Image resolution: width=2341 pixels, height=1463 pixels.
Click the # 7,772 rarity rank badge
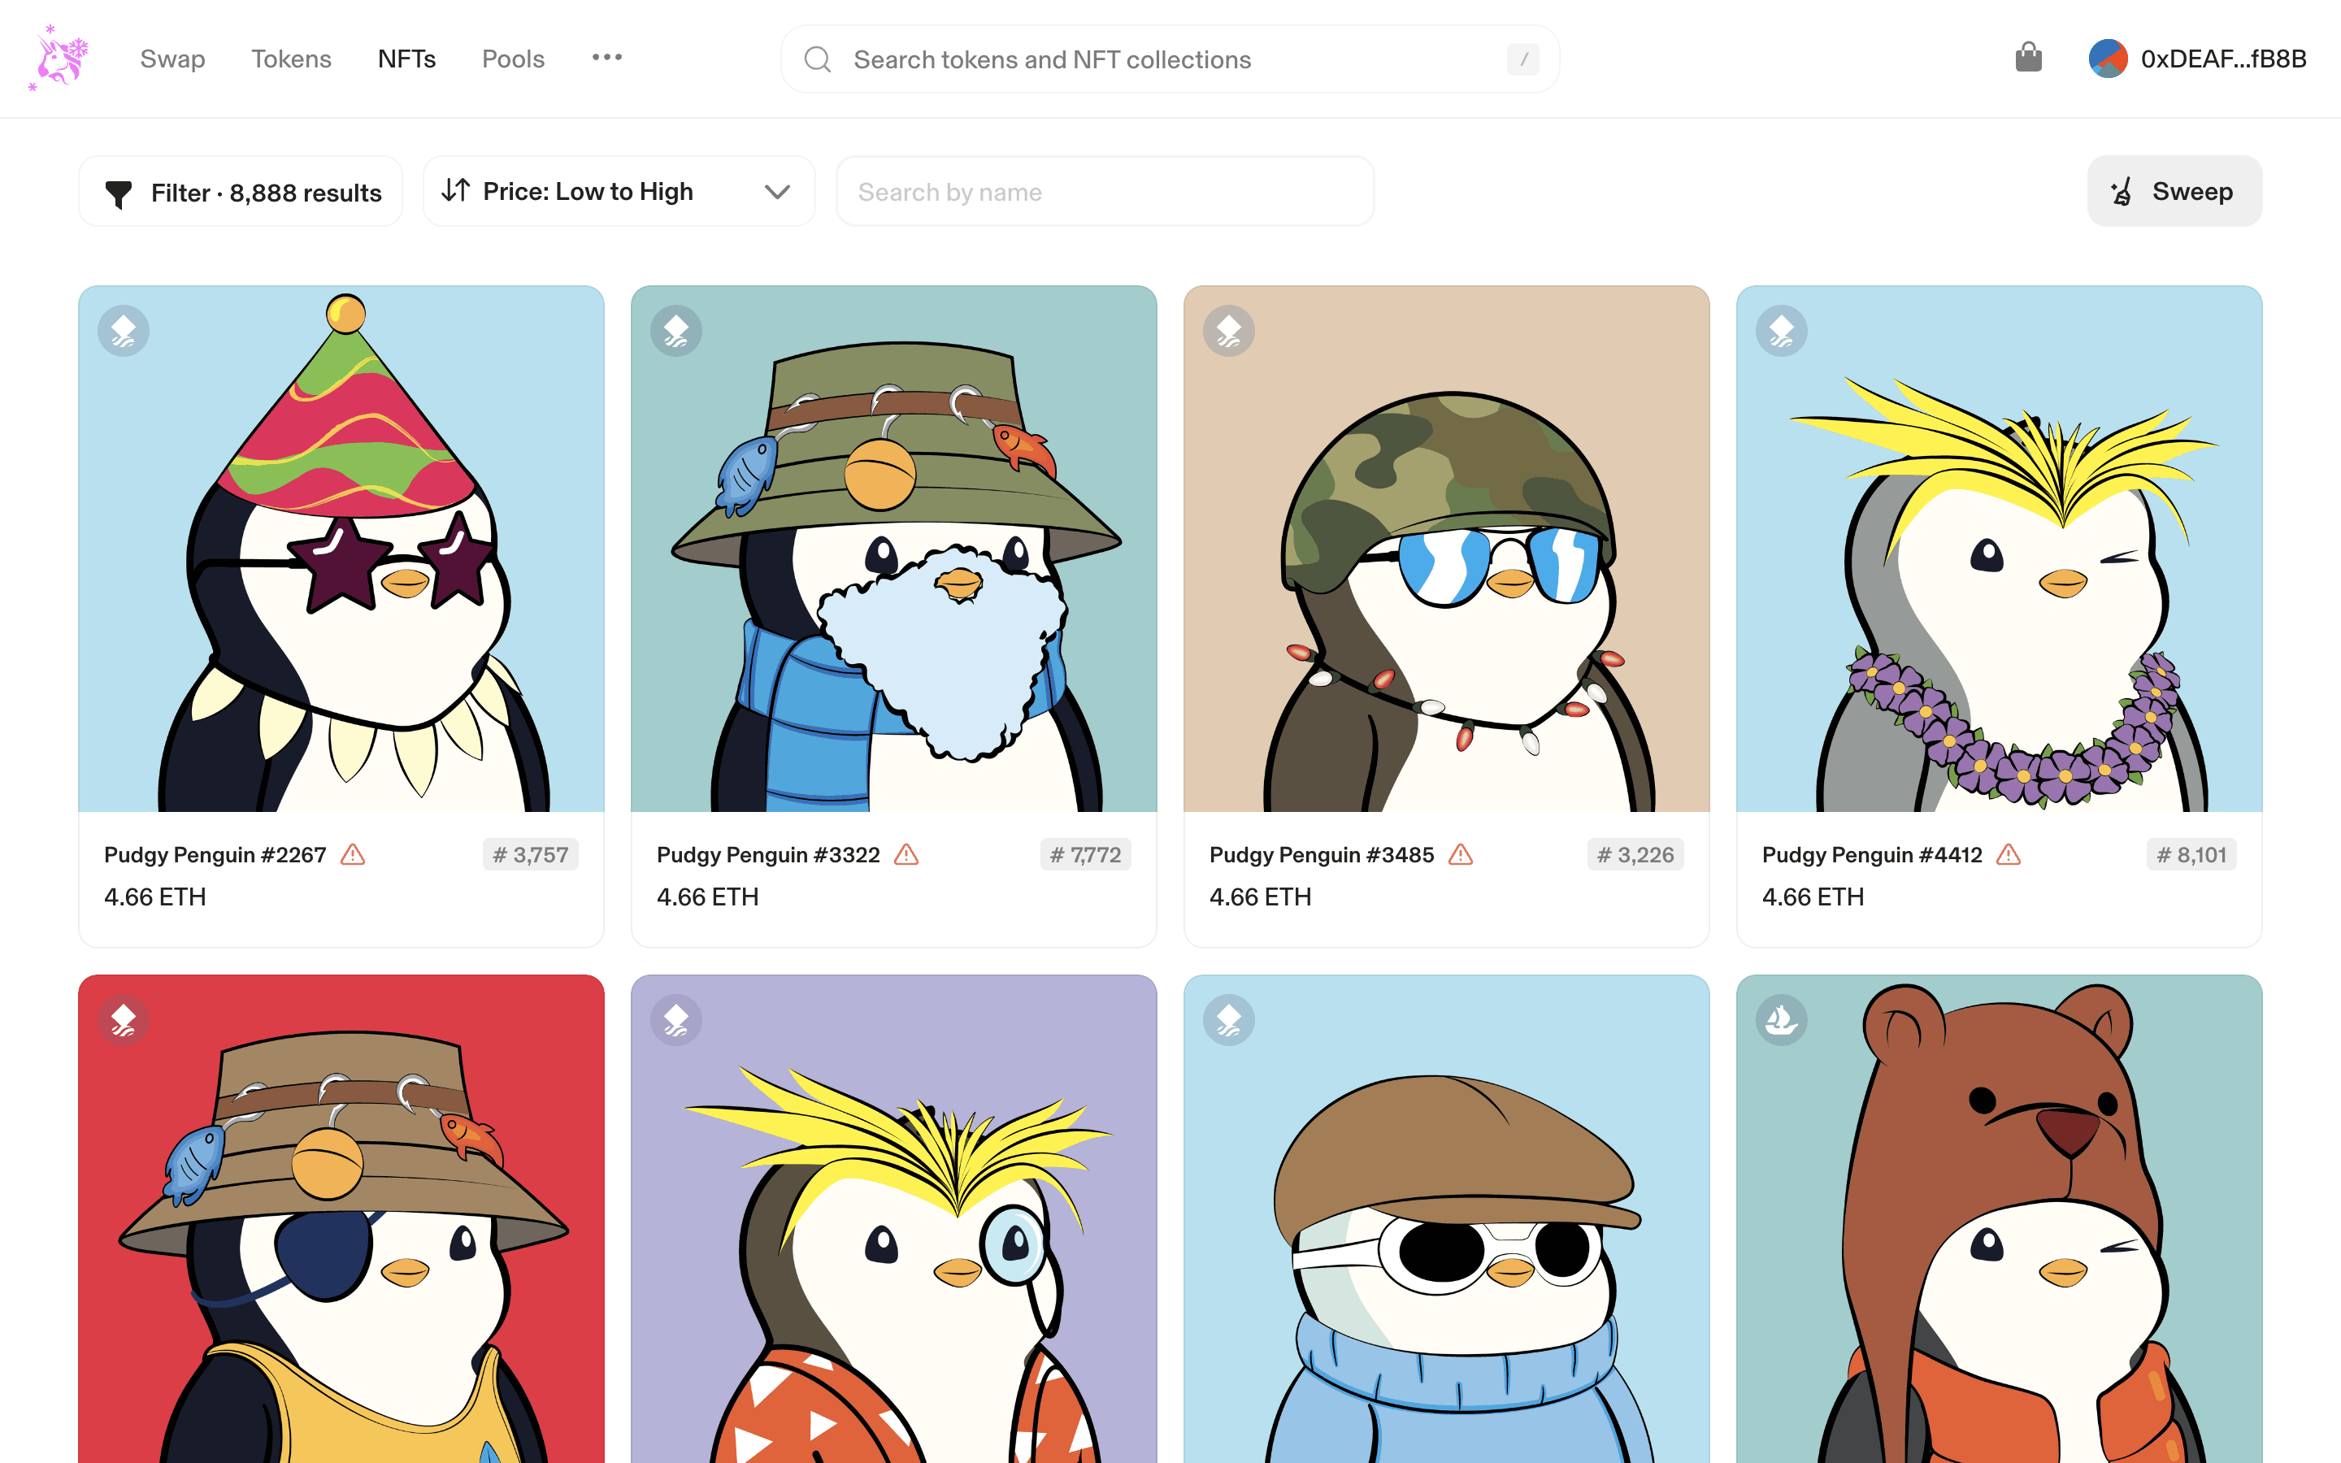click(x=1085, y=854)
